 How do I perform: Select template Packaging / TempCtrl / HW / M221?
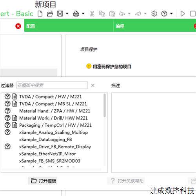pos(55,125)
